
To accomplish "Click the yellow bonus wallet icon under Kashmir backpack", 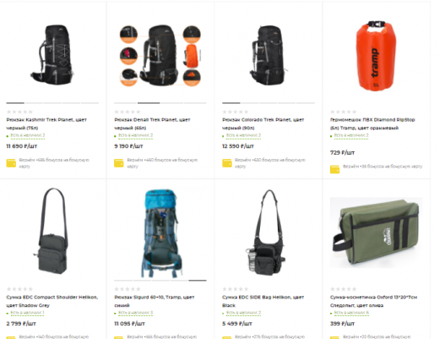I will (x=11, y=163).
